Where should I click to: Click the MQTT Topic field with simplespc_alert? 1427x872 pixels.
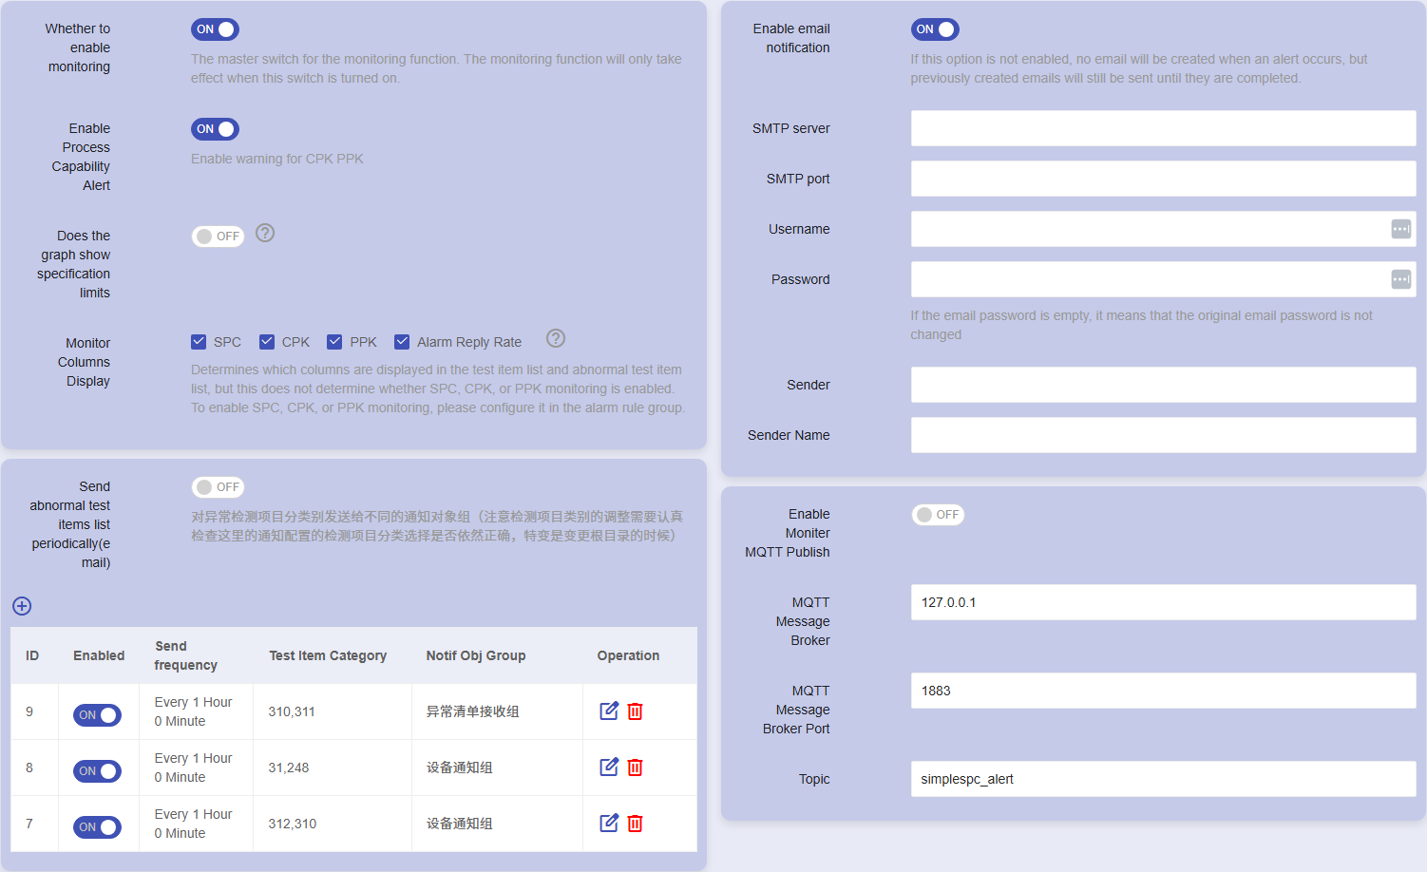[x=1163, y=779]
